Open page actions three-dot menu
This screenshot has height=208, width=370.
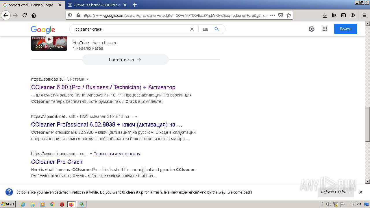point(272,15)
